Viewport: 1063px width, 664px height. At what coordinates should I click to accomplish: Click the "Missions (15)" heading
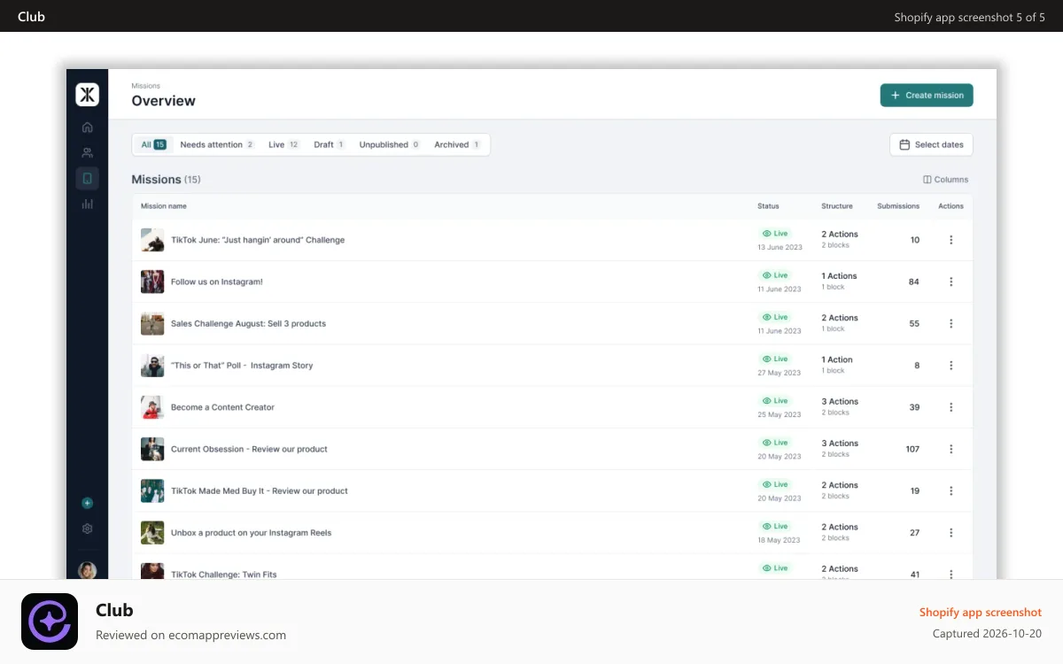point(167,180)
